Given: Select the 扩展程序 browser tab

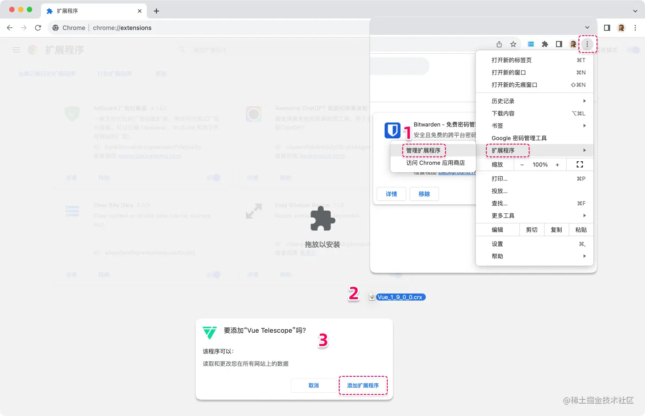Looking at the screenshot, I should [x=94, y=11].
